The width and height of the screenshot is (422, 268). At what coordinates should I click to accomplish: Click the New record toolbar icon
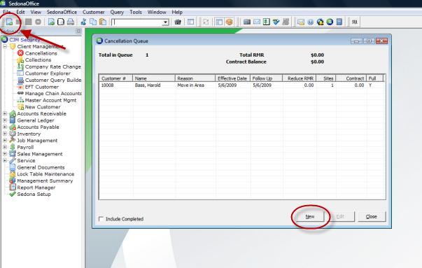tap(9, 22)
